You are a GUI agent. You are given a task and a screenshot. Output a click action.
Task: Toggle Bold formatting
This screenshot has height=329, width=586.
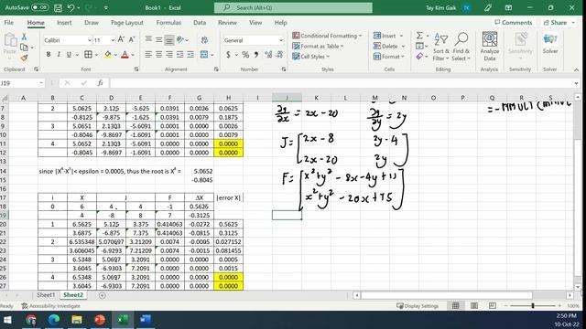coord(49,55)
